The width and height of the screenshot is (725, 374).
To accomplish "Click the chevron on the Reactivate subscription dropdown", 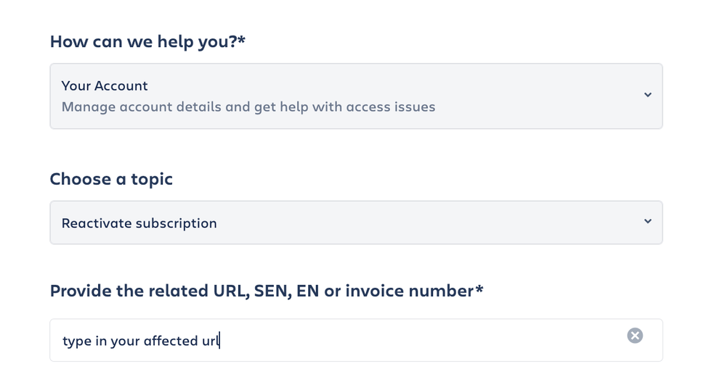I will pos(647,222).
